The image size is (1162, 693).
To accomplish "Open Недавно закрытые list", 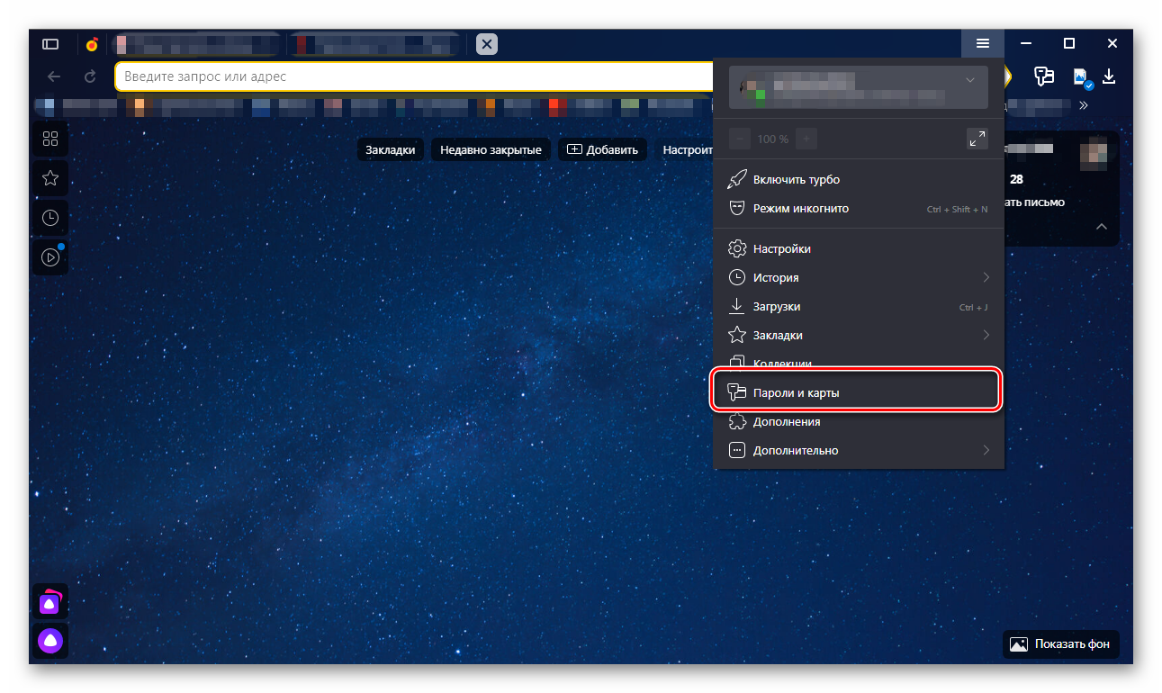I will click(491, 149).
